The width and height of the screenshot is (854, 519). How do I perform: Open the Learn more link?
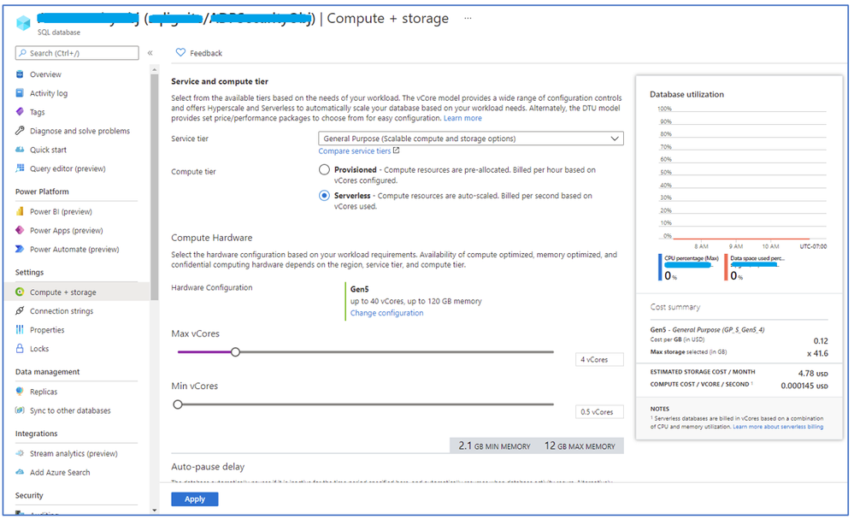462,118
